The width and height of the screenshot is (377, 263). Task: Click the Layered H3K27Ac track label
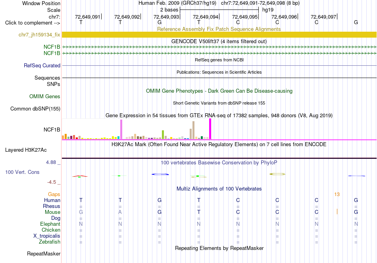[x=26, y=150]
